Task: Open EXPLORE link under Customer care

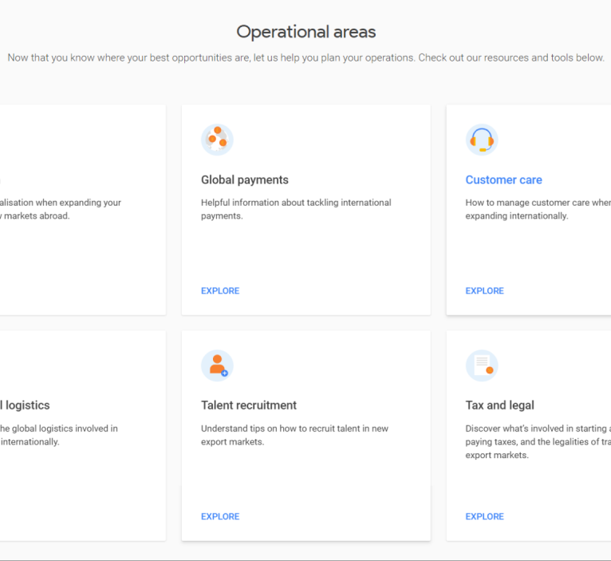Action: 484,291
